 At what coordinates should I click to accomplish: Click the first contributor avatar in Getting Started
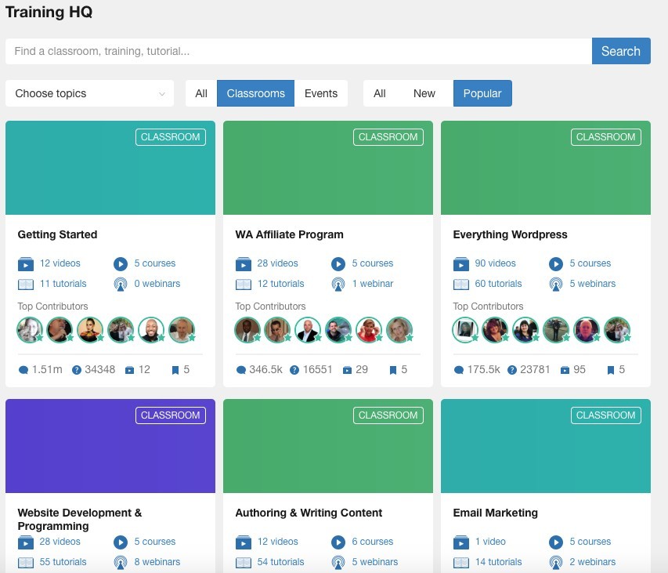(x=30, y=330)
